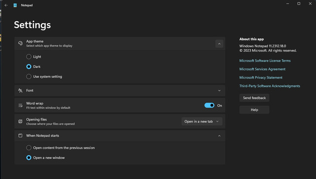Select the Light theme radio button

coord(29,57)
